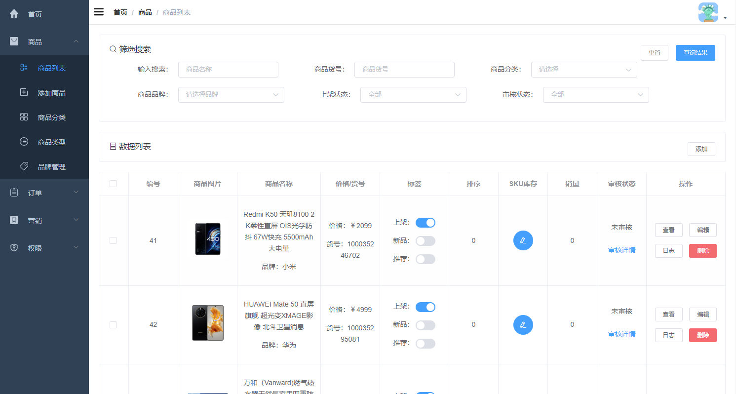Click the 添加 button in 数据列表
Image resolution: width=736 pixels, height=394 pixels.
point(701,149)
